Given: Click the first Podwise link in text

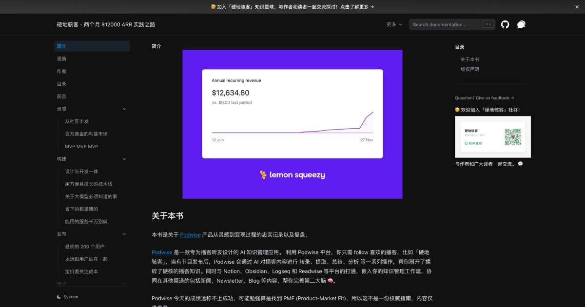Looking at the screenshot, I should pyautogui.click(x=190, y=234).
